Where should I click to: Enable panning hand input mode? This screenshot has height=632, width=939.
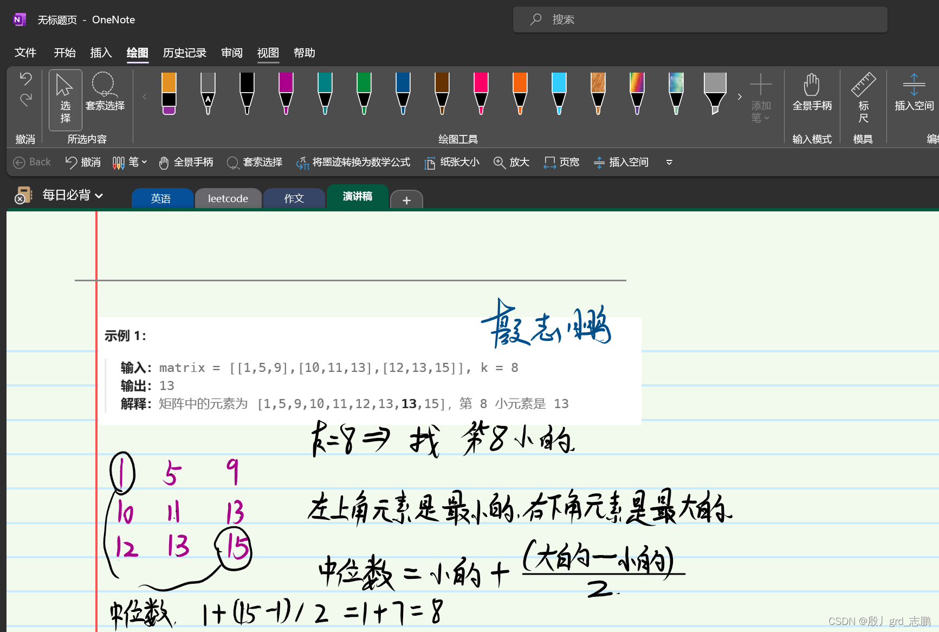[x=812, y=92]
